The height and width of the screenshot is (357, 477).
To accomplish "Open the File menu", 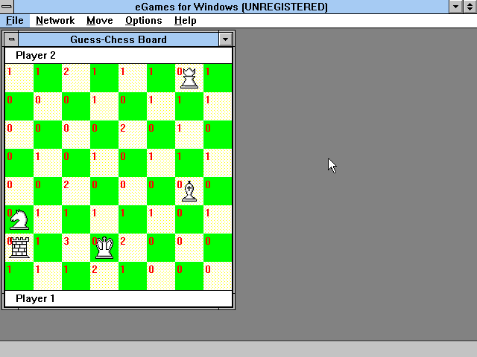I will (14, 21).
